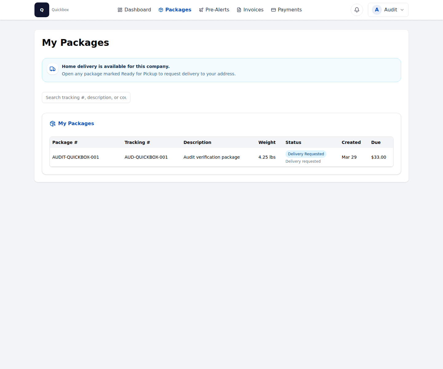
Task: Click the Delivery Requested status badge
Action: click(x=305, y=154)
